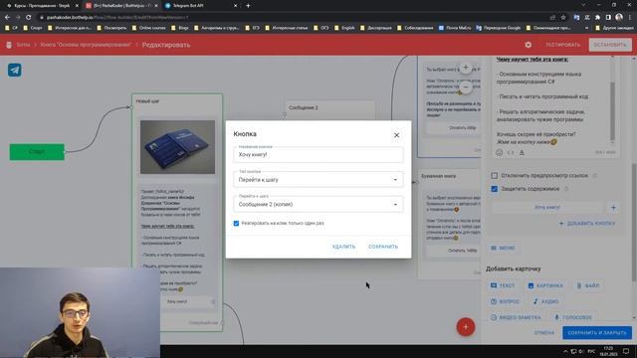Switch to the Stepik courses browser tab
Screen dimensions: 637x358
[x=41, y=6]
